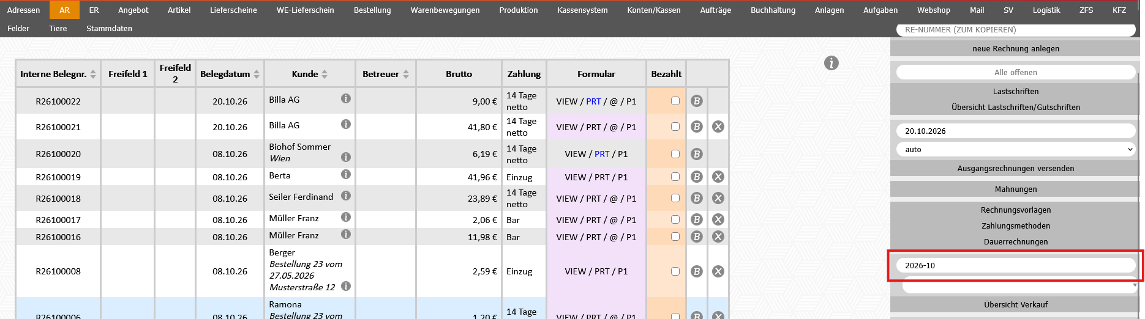Open the 'auto' dropdown
Screen dimensions: 1145x319
1016,149
